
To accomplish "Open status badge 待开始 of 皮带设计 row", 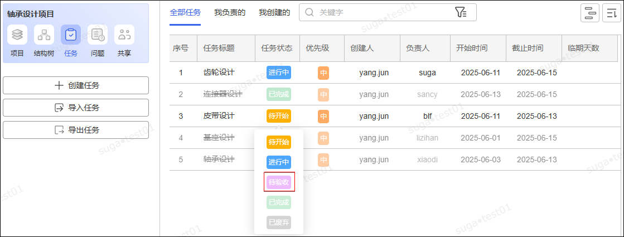I will (x=279, y=116).
